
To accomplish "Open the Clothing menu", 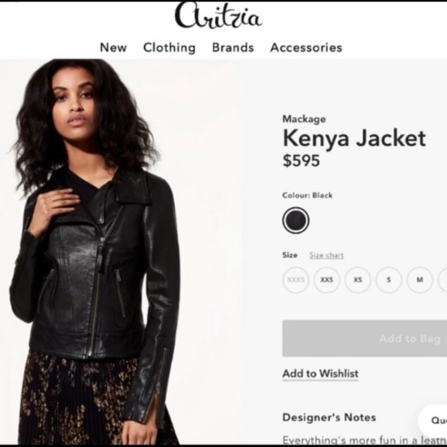I will click(170, 48).
